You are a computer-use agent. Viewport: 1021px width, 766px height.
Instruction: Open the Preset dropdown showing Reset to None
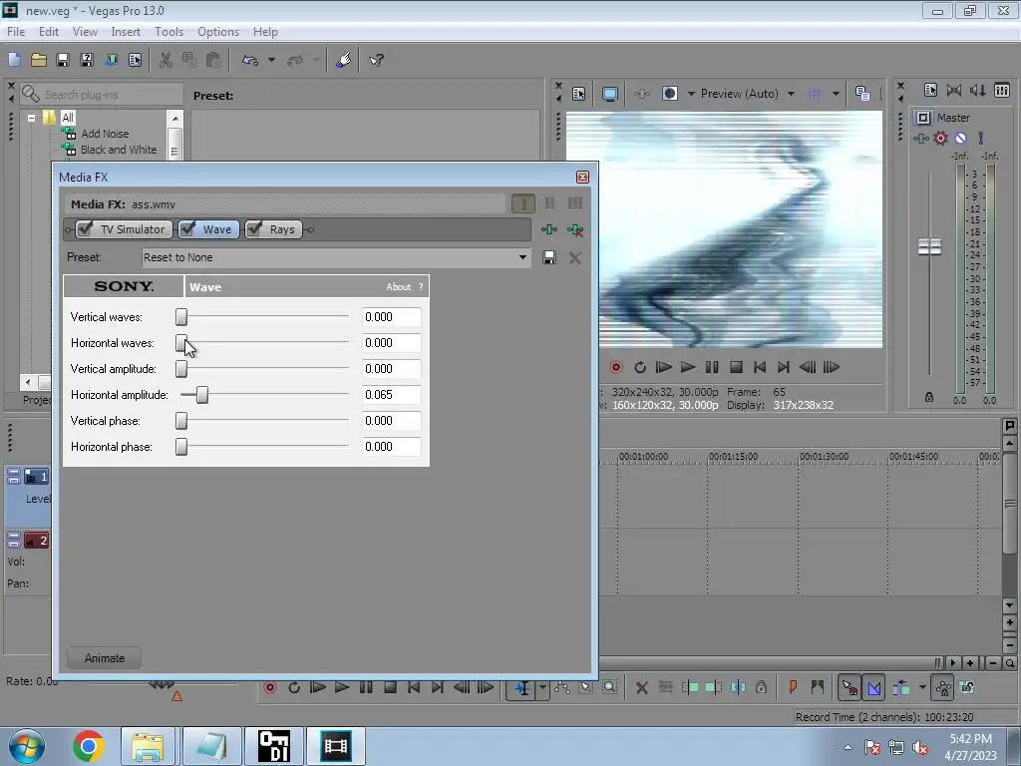[x=336, y=257]
